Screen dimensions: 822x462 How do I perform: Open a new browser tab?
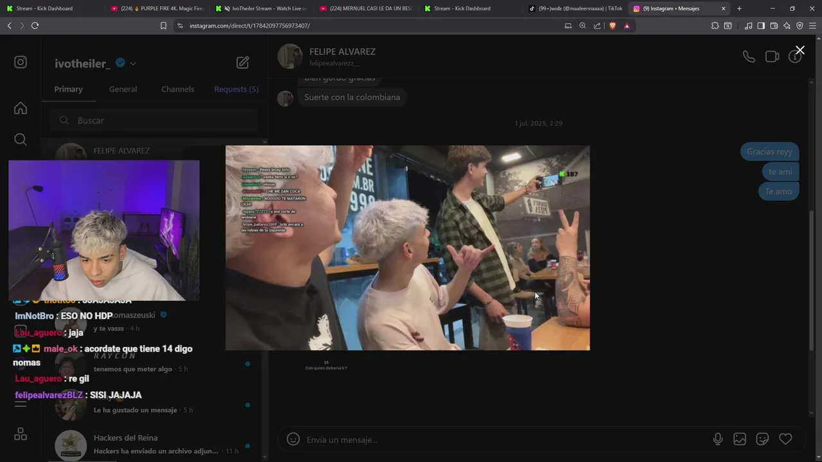point(739,8)
